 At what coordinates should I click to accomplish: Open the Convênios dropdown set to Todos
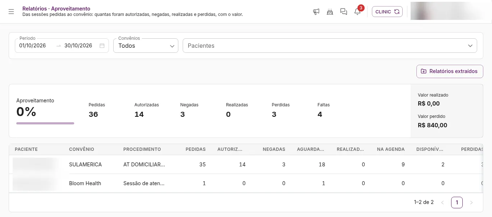click(x=146, y=46)
